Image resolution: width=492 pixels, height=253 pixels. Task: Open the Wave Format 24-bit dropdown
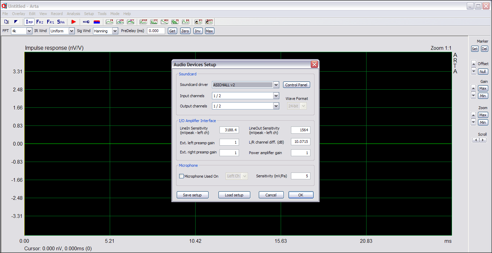(297, 106)
